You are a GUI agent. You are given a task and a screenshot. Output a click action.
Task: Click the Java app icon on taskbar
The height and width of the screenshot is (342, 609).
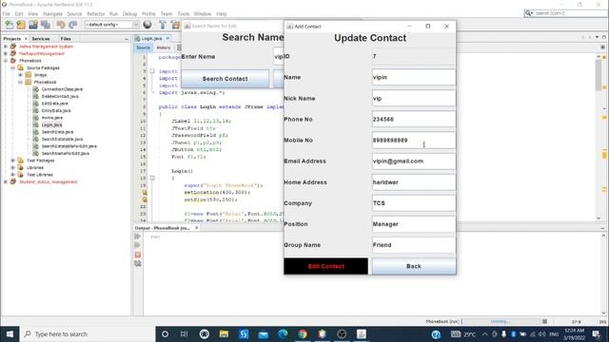[362, 333]
